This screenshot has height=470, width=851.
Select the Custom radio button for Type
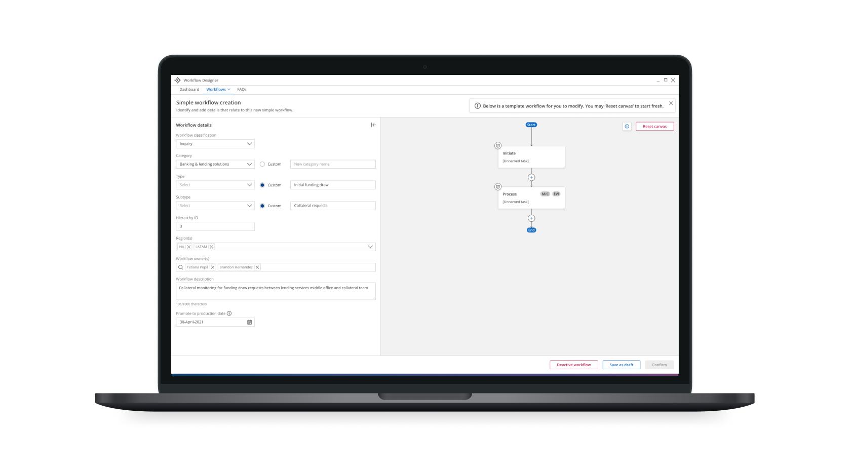pos(262,185)
